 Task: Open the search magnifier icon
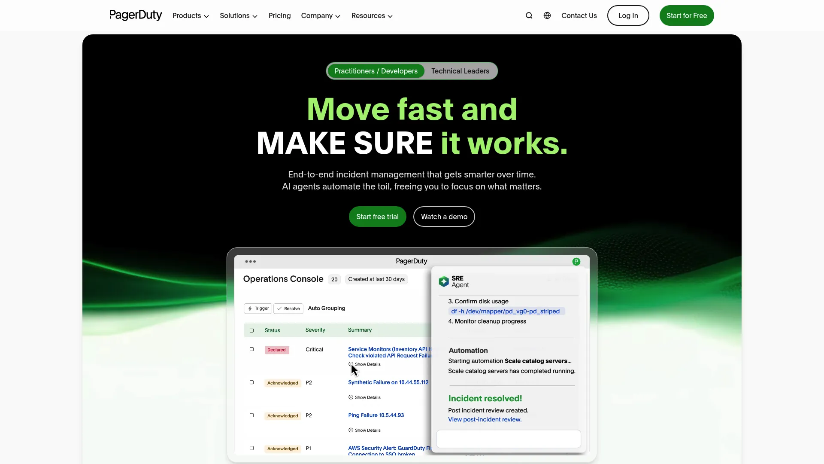(x=529, y=15)
